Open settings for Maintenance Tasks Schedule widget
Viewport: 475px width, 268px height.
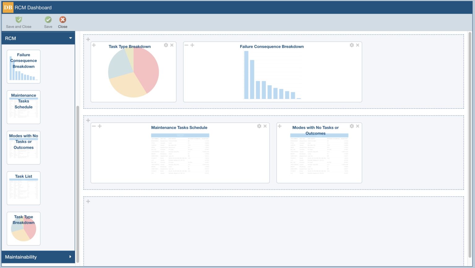tap(259, 126)
